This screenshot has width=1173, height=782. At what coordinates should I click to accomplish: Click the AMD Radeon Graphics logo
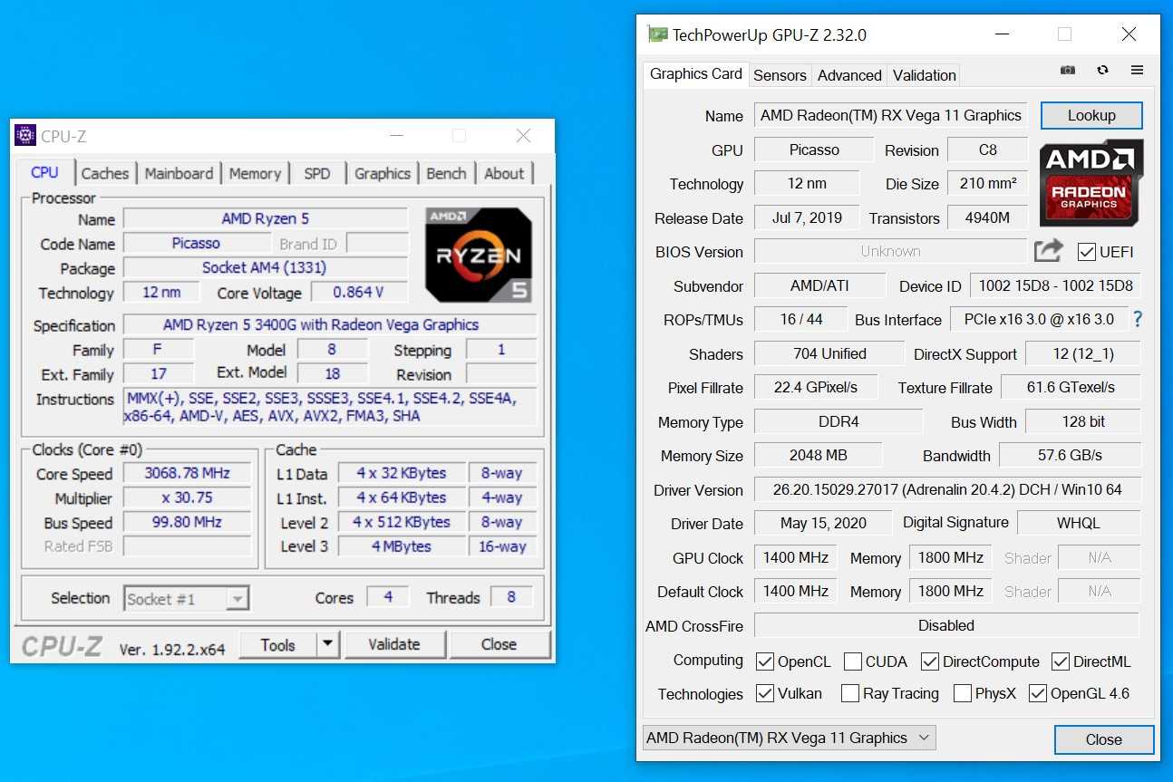tap(1091, 183)
